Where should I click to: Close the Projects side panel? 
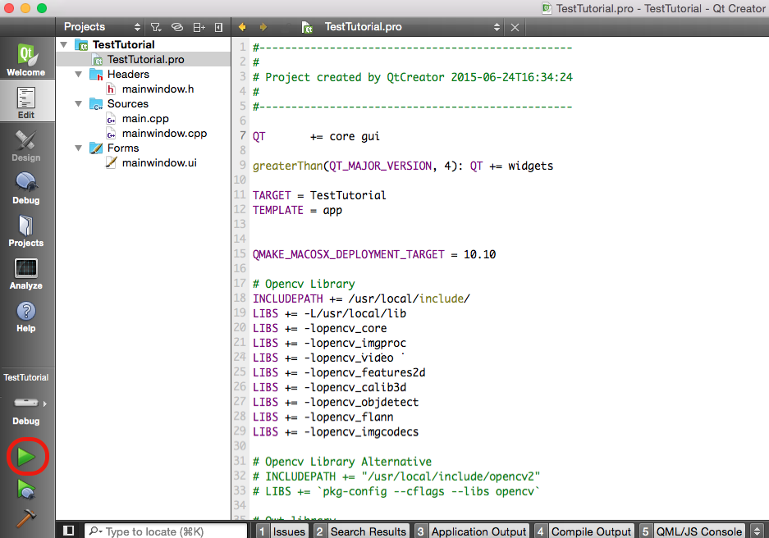(x=219, y=27)
